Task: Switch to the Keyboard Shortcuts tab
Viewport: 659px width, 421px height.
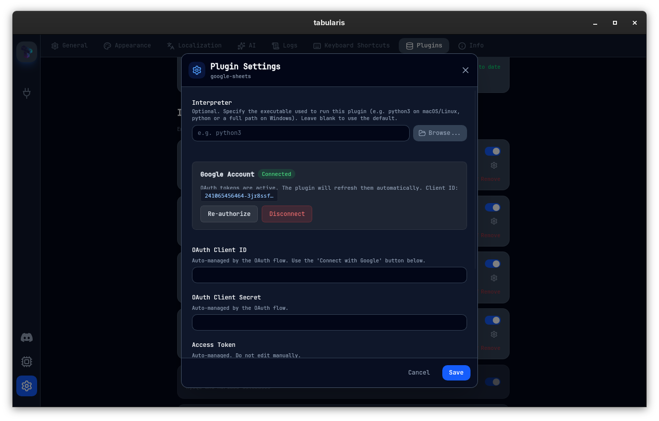Action: [x=351, y=45]
